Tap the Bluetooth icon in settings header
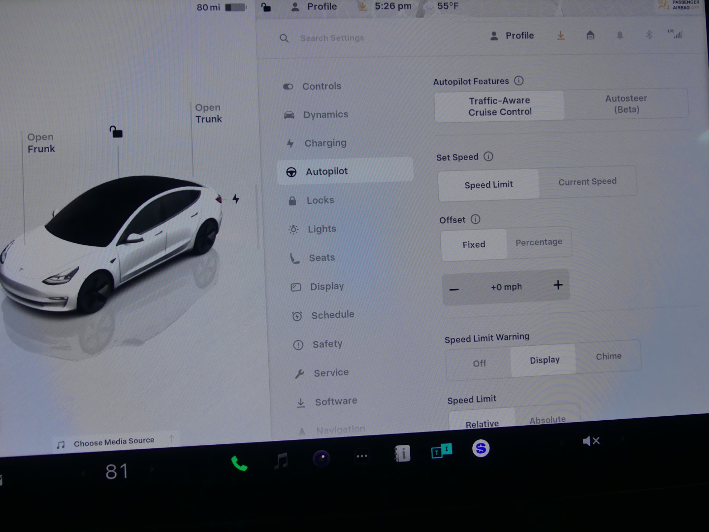This screenshot has width=709, height=532. tap(649, 34)
